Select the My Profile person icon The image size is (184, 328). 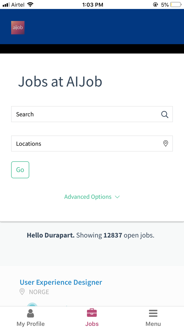pyautogui.click(x=30, y=313)
